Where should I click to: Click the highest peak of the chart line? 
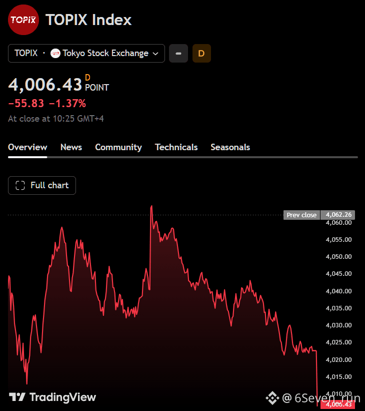tap(151, 207)
